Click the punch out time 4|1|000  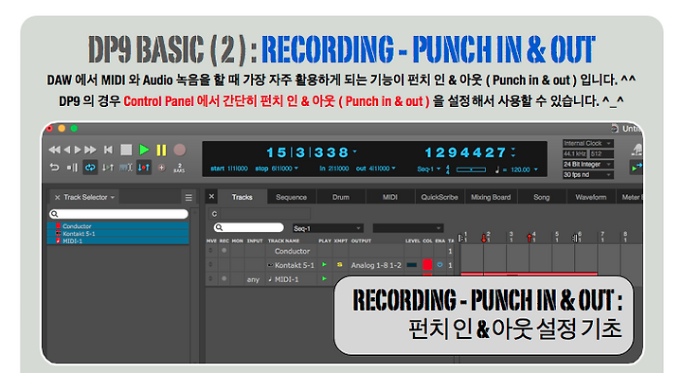point(379,169)
